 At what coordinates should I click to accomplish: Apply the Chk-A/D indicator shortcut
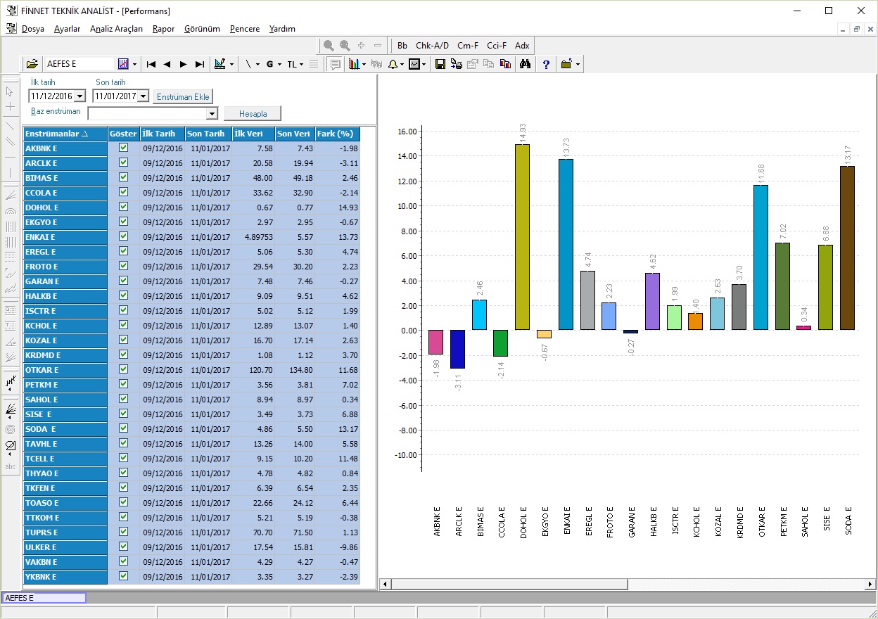pyautogui.click(x=432, y=46)
